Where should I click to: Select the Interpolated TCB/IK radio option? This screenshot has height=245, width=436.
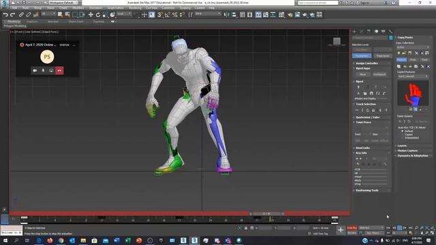click(403, 137)
